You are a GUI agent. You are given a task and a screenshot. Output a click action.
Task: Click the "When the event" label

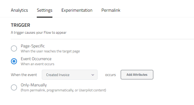pyautogui.click(x=24, y=75)
